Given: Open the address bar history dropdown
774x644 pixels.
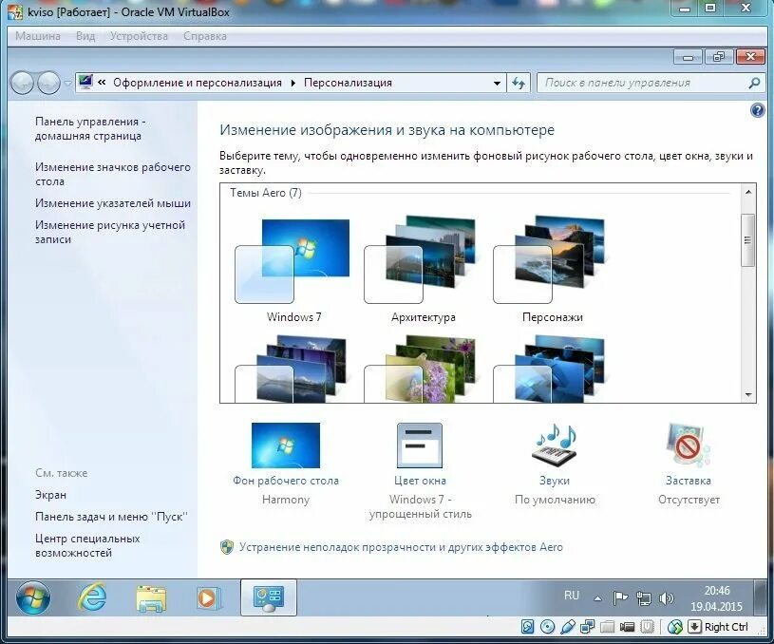Looking at the screenshot, I should [497, 83].
